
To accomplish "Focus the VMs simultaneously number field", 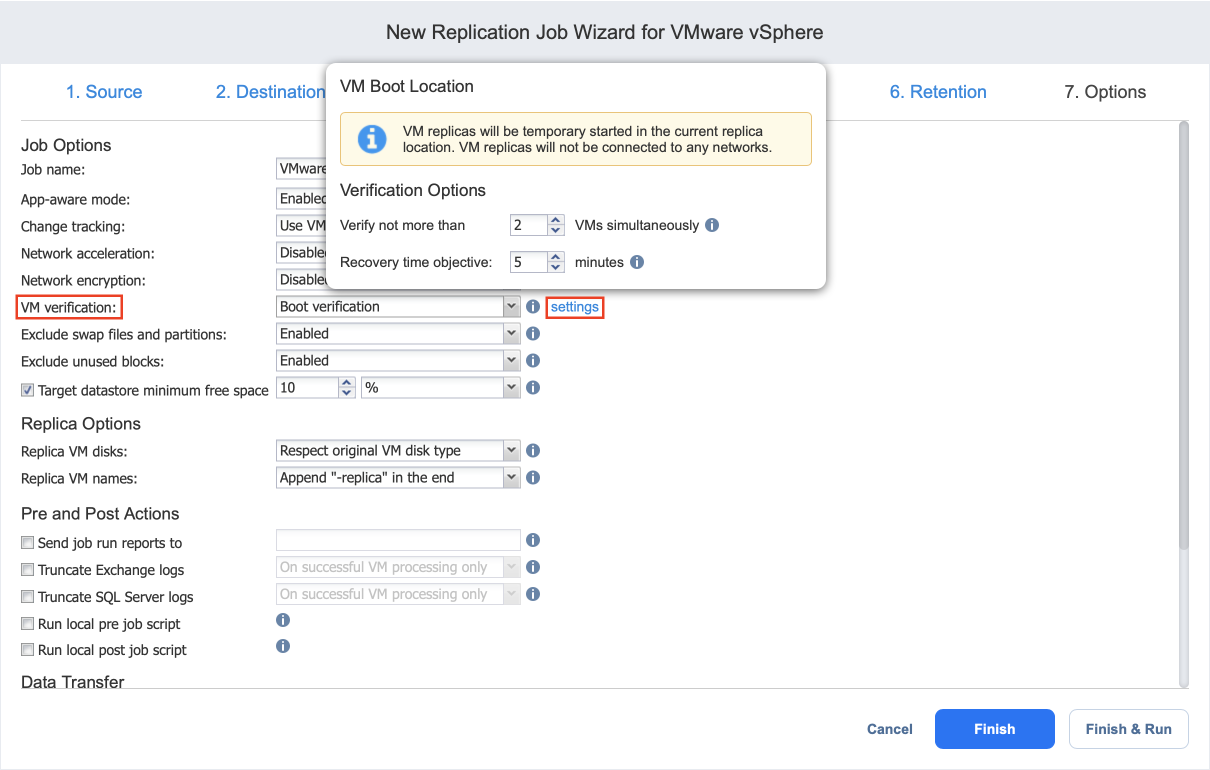I will click(528, 225).
